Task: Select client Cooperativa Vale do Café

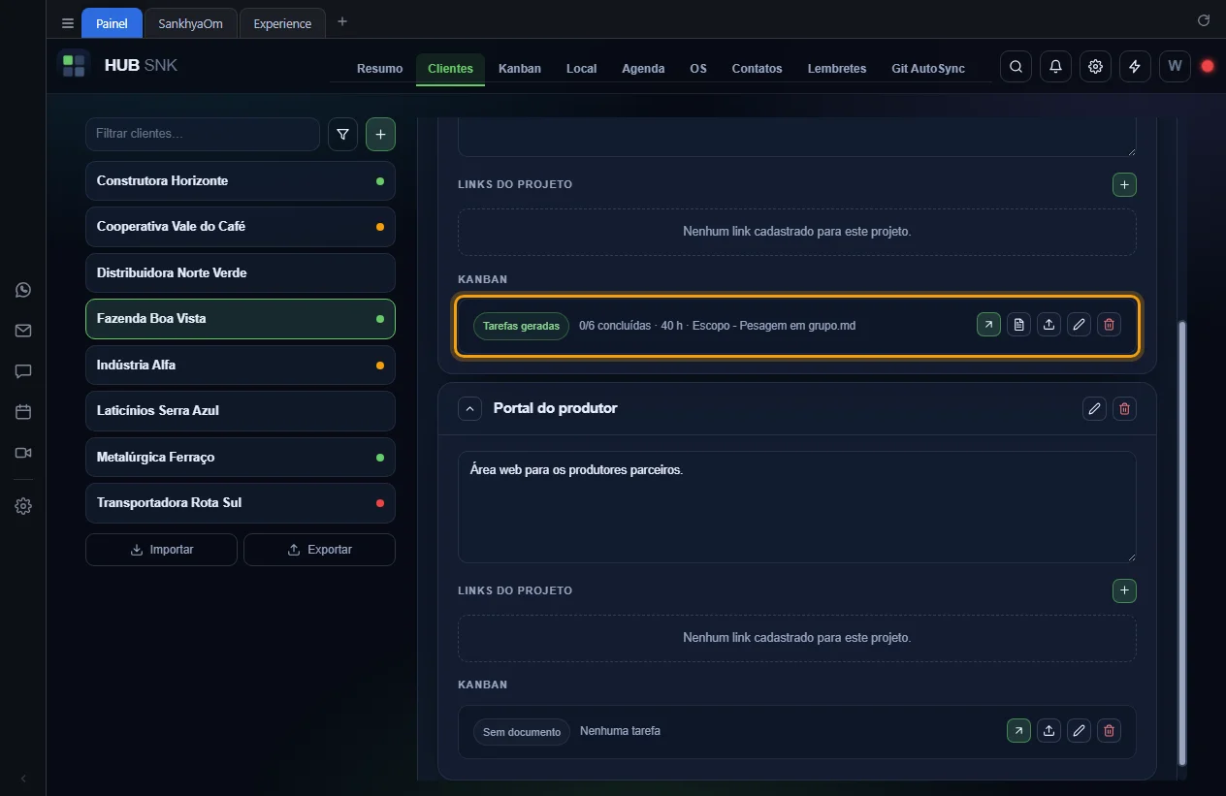Action: [241, 227]
